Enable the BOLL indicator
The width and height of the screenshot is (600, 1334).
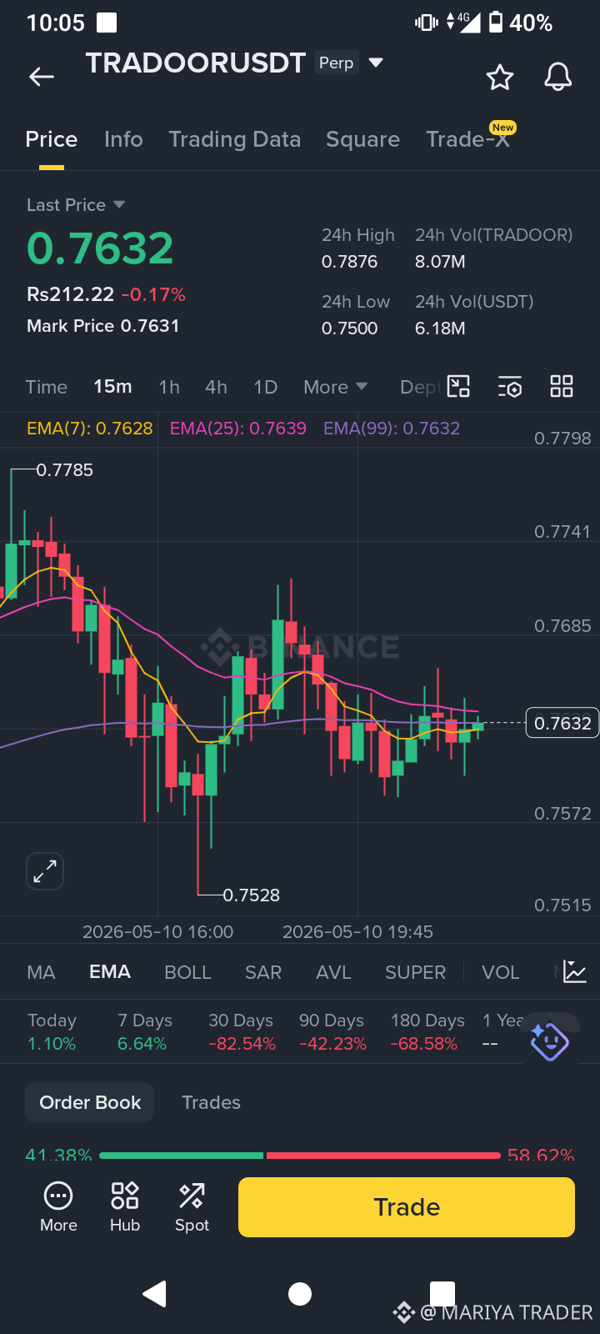187,972
